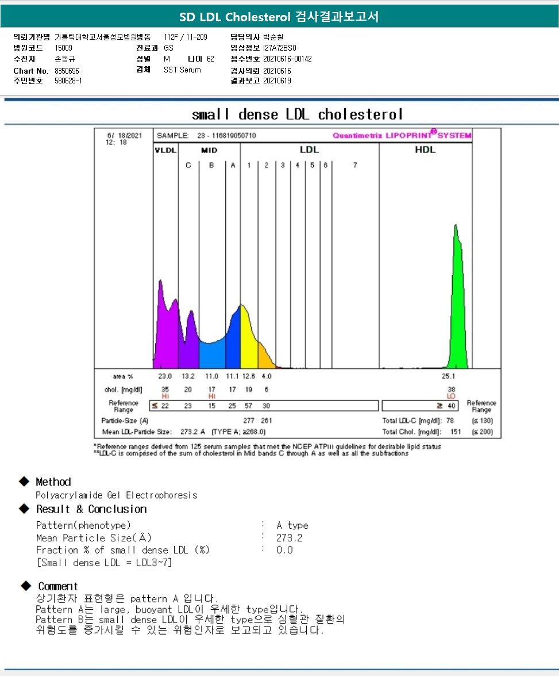Screen dimensions: 559x676
Task: Click the orange LDL 2 area in chart
Action: coord(264,358)
